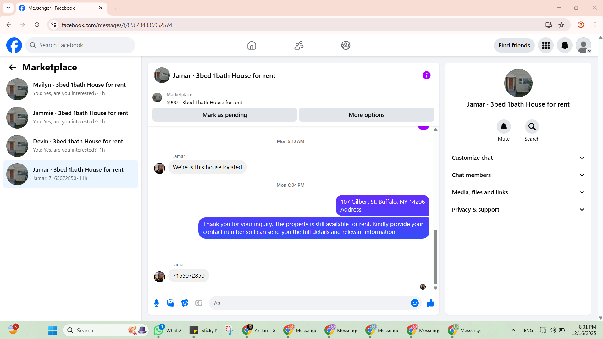Open the GIF picker
Viewport: 603px width, 339px height.
coord(199,303)
